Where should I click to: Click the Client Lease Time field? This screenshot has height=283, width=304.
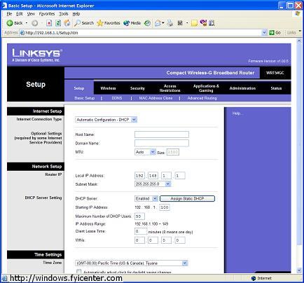pyautogui.click(x=141, y=231)
